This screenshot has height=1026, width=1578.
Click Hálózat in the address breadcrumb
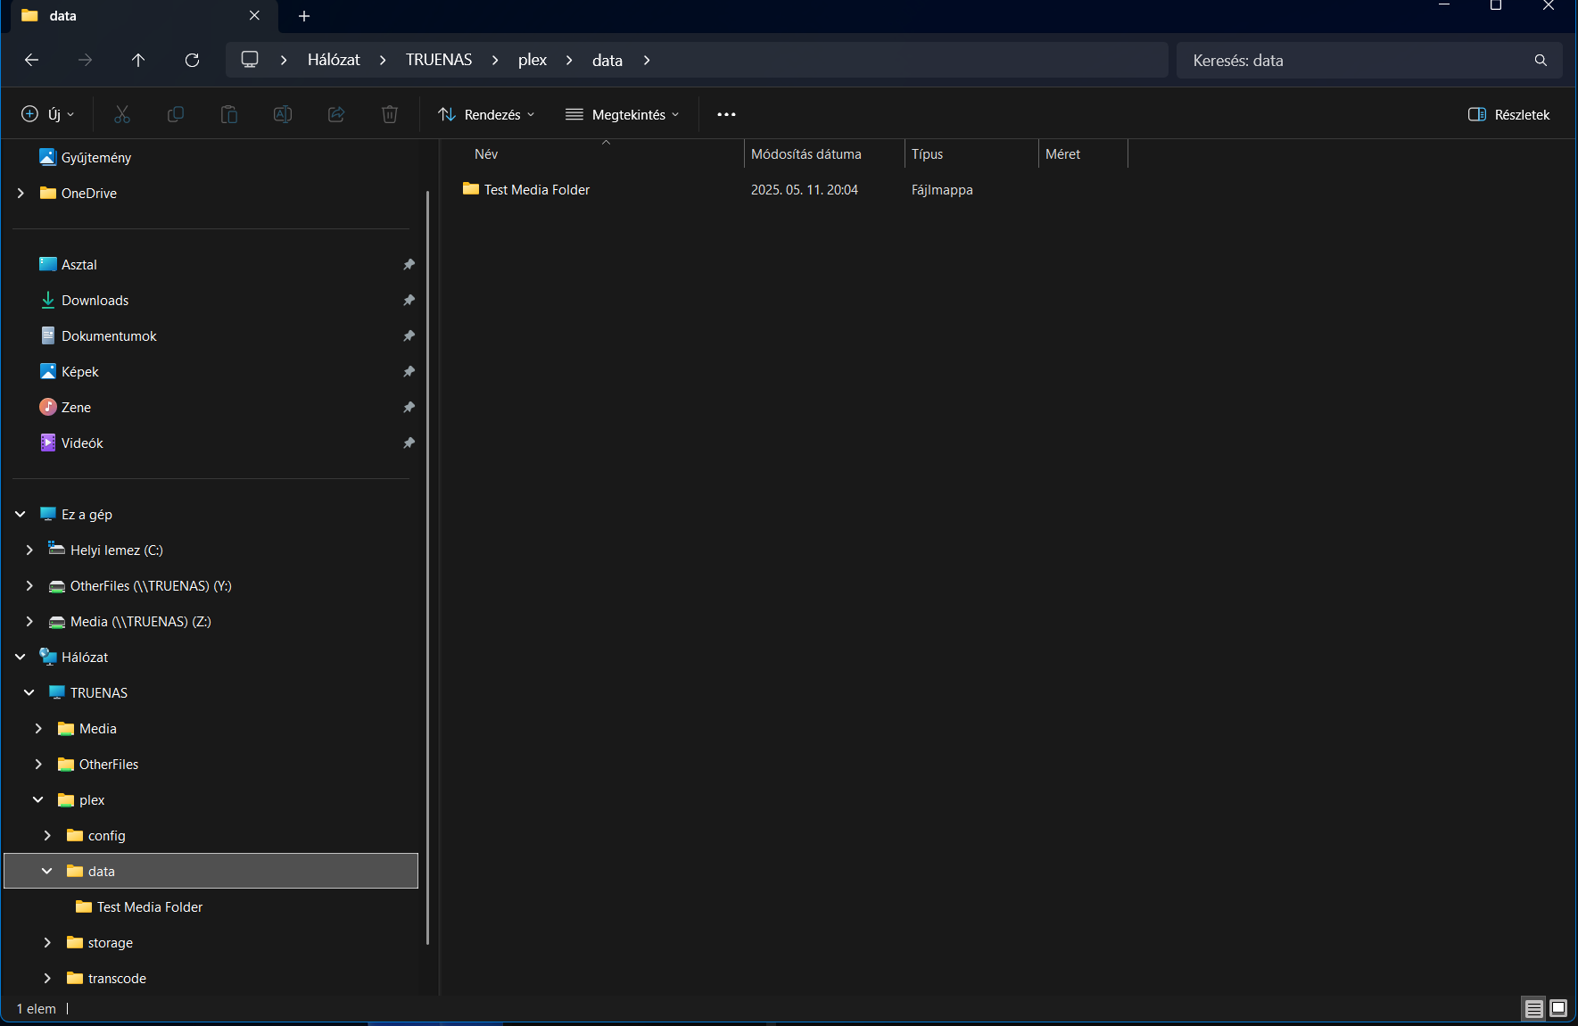334,60
